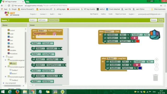Open the youtube home bookmark
This screenshot has width=167, height=94.
pos(73,9)
